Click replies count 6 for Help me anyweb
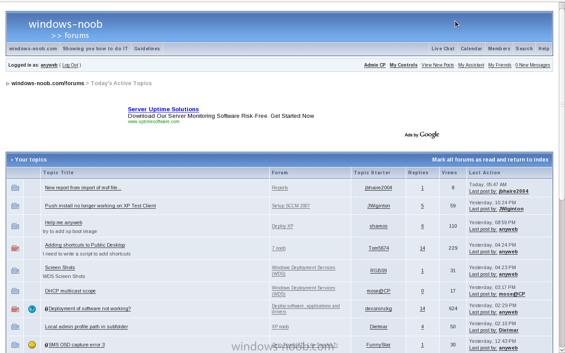Image resolution: width=565 pixels, height=353 pixels. pos(422,226)
